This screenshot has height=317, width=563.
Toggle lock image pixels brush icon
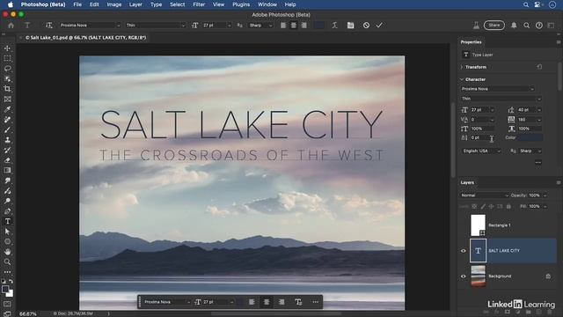(483, 206)
